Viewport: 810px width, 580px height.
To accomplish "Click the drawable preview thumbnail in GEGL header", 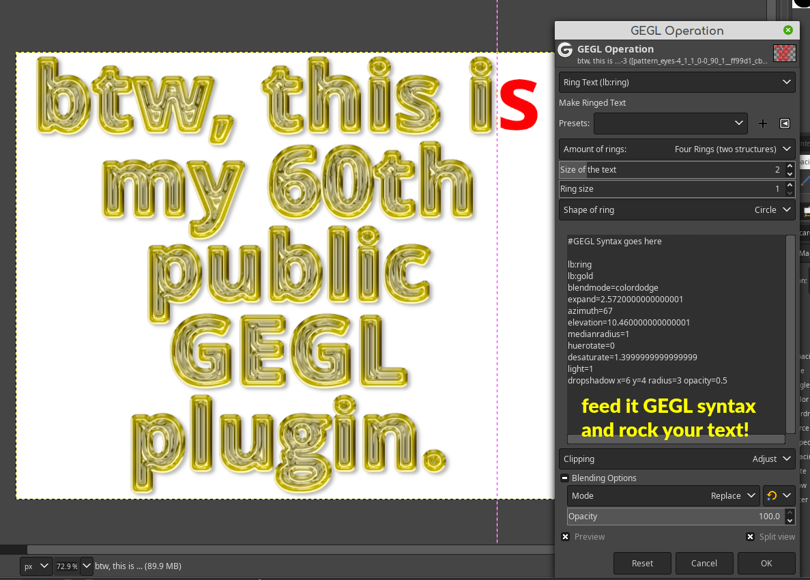I will pos(784,53).
